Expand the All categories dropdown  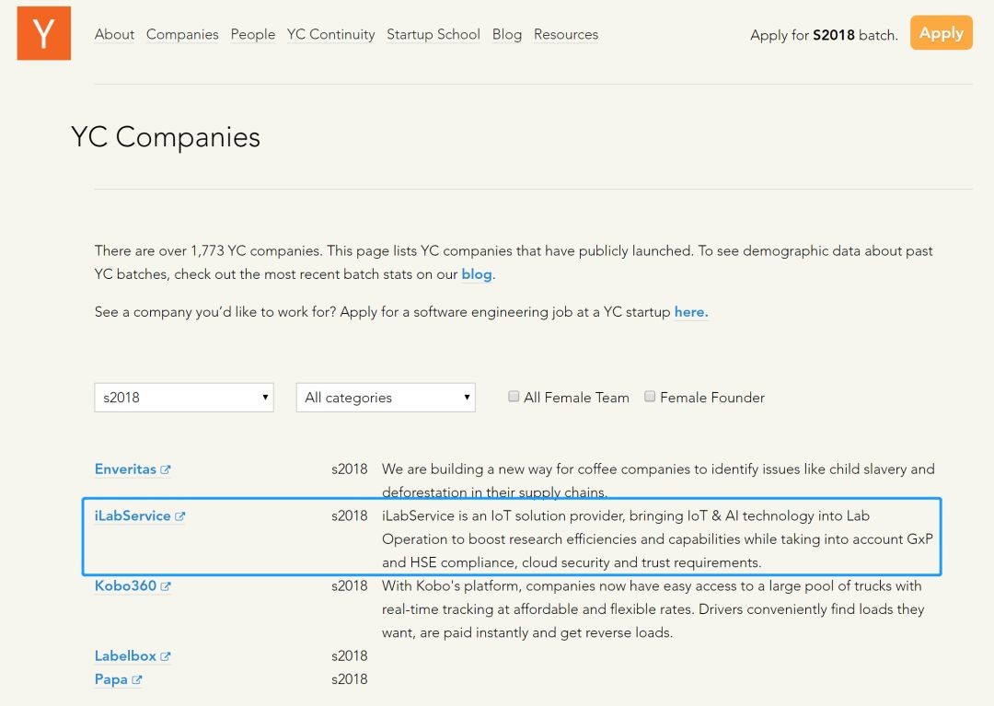(386, 398)
